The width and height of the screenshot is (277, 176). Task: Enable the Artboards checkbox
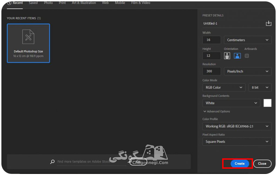(246, 56)
